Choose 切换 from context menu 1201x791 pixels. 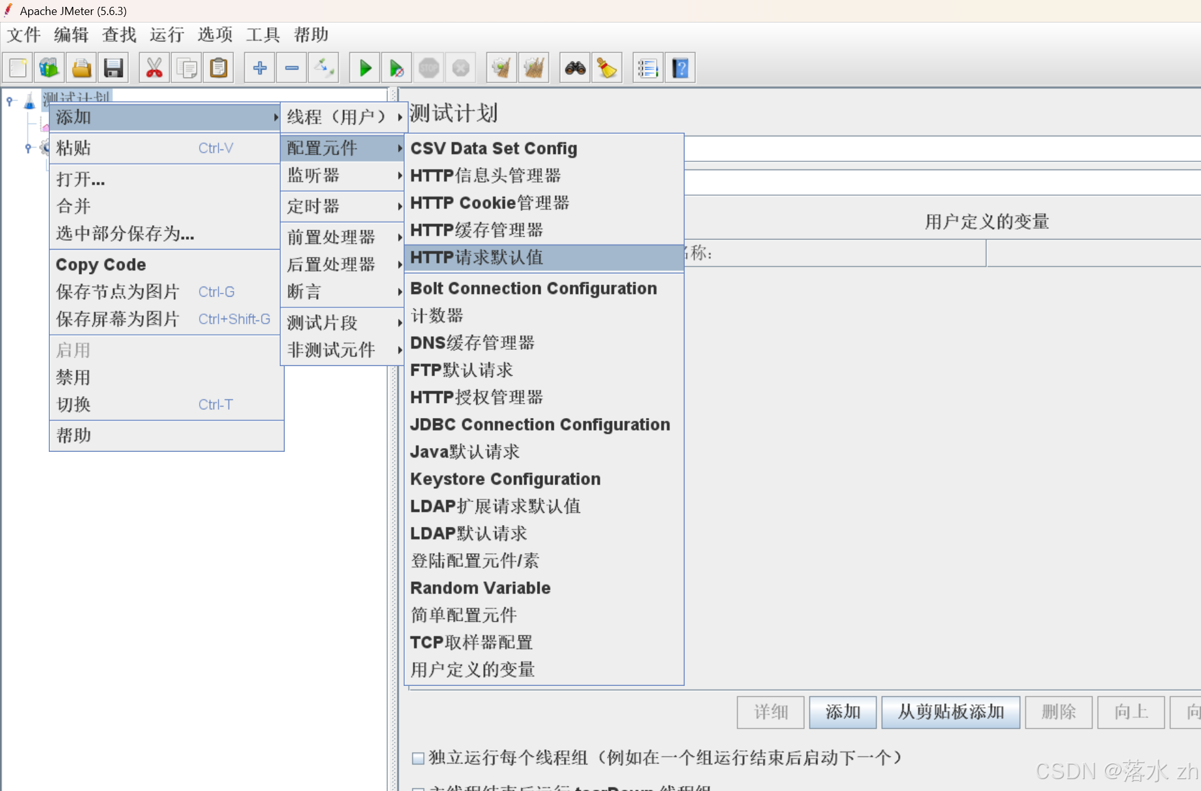[166, 404]
